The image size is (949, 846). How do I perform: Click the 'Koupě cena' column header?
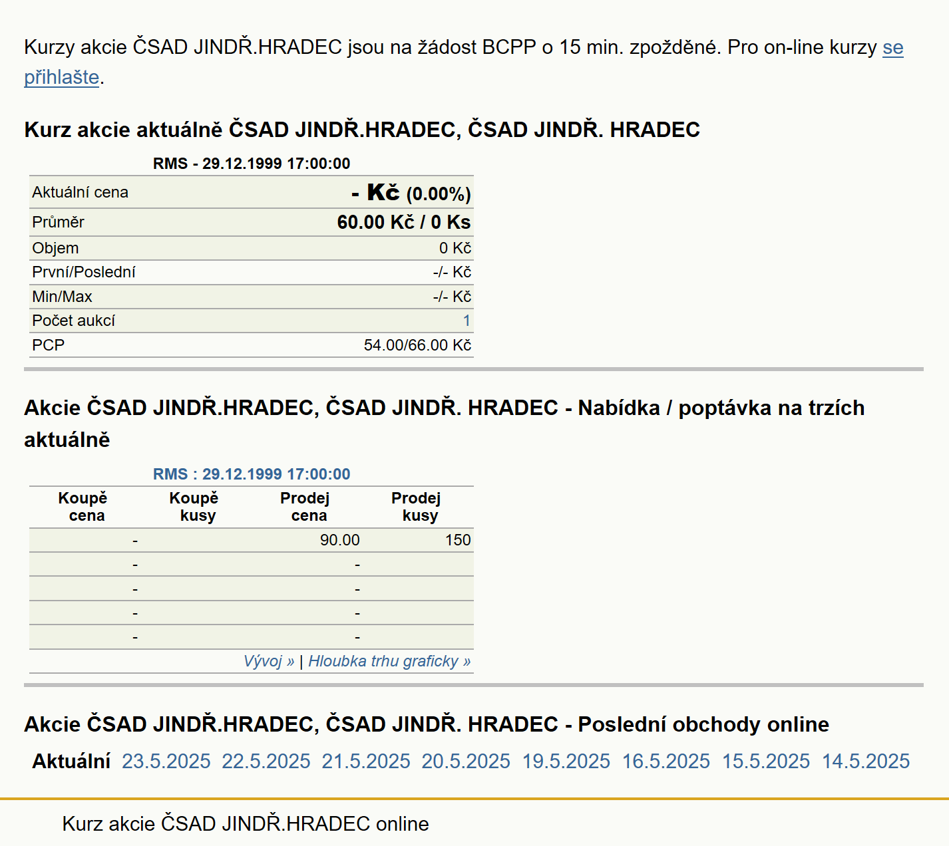tap(83, 507)
